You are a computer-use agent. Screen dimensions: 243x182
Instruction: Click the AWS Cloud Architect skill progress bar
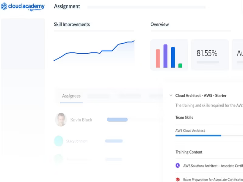point(209,136)
